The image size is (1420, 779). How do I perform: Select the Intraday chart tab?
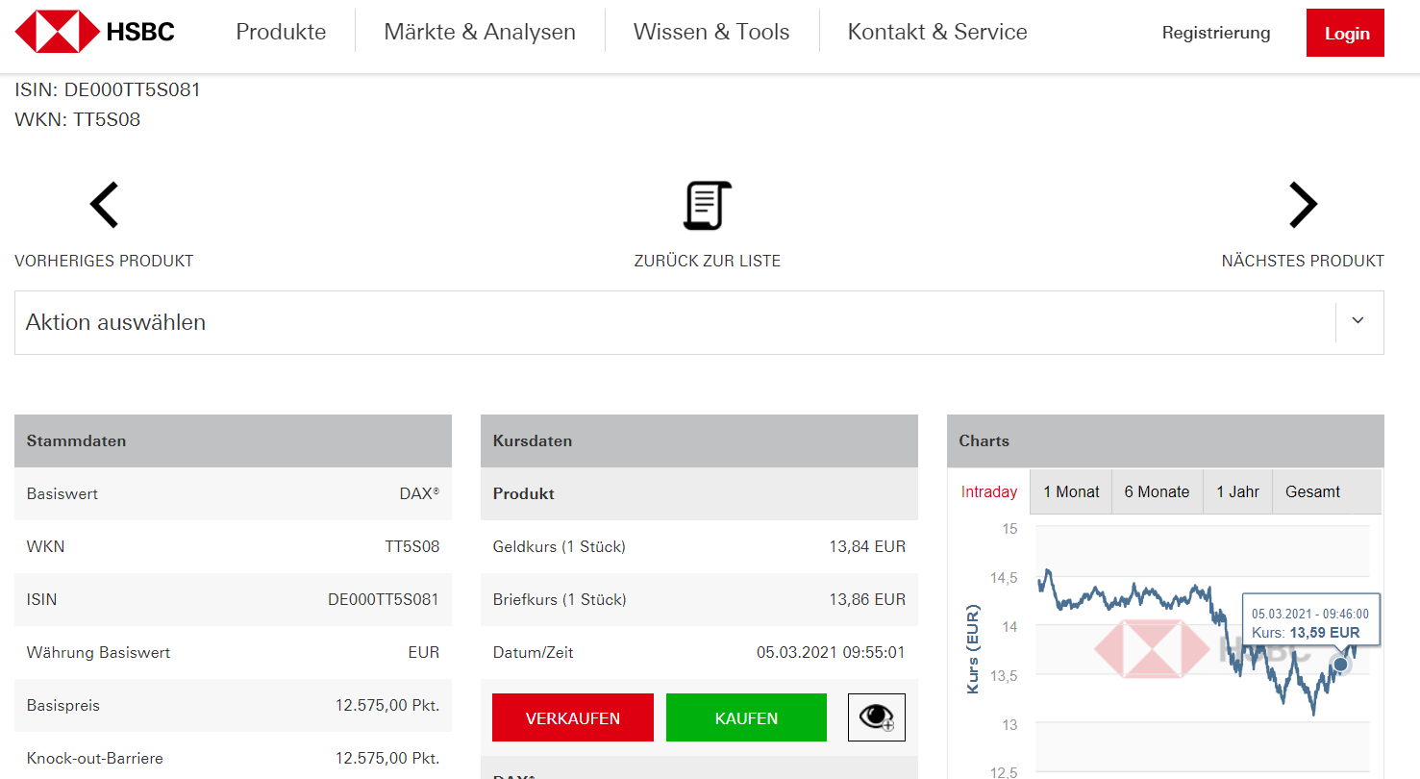[988, 491]
